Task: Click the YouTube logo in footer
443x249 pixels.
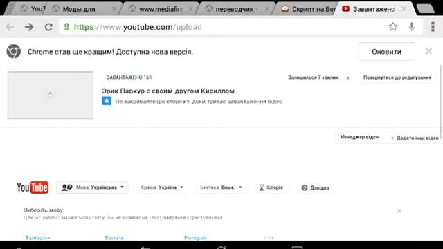Action: coord(33,187)
